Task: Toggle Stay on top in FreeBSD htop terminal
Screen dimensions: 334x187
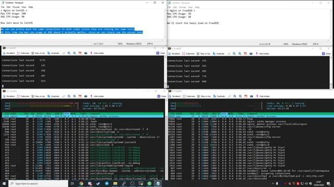Action: pos(204,96)
